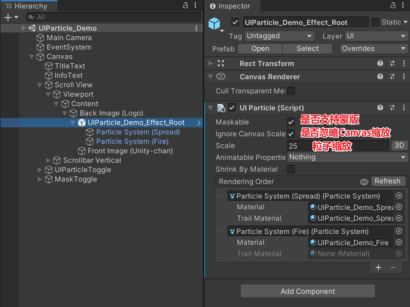This screenshot has height=307, width=410.
Task: Open the Hierarchy panel options menu
Action: click(195, 5)
